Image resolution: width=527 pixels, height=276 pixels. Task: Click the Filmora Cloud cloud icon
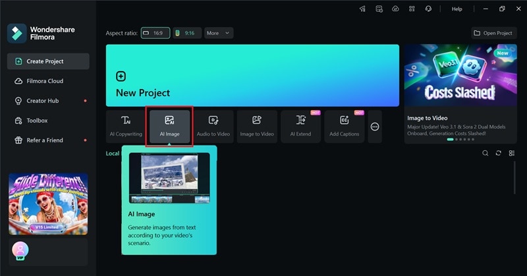18,81
